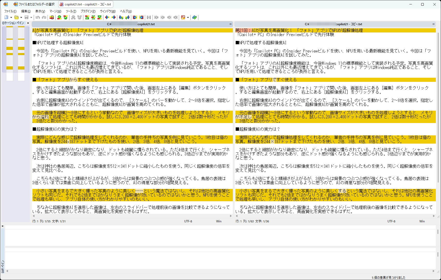The image size is (441, 280).
Task: Close the Diff pane with its X
Action: point(2,226)
